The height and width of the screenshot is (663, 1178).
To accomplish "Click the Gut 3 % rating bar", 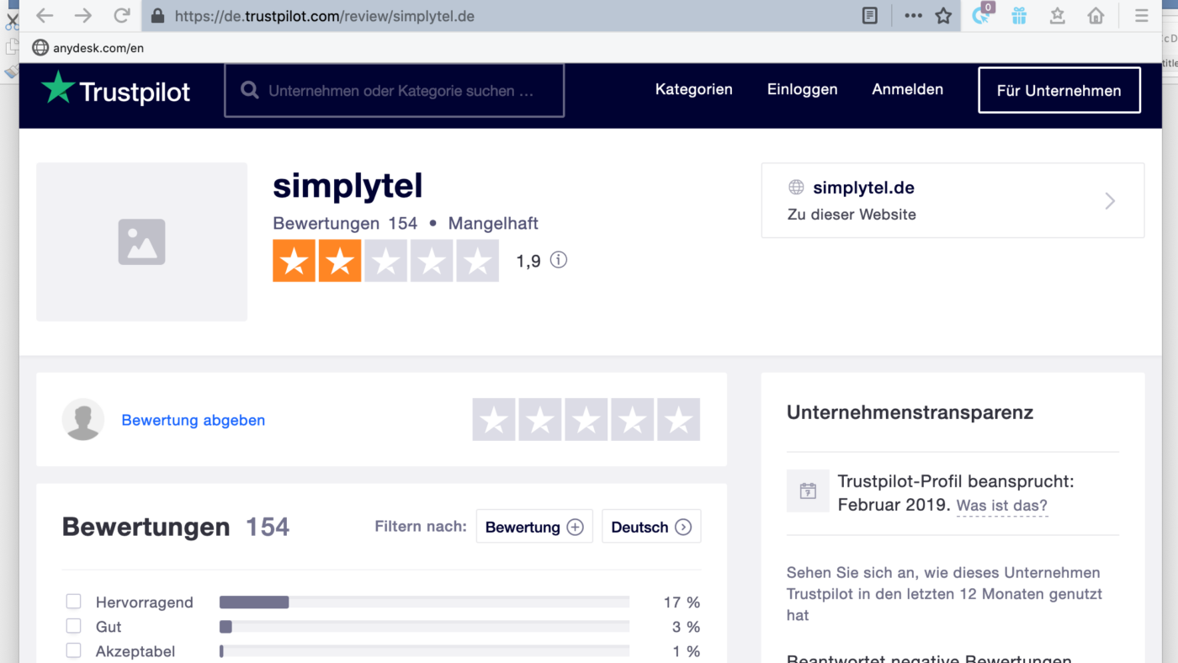I will (424, 626).
